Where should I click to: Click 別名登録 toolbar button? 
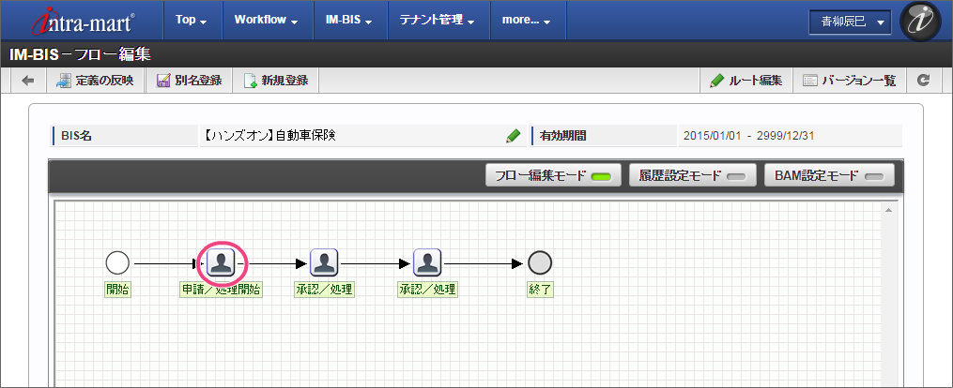click(189, 80)
